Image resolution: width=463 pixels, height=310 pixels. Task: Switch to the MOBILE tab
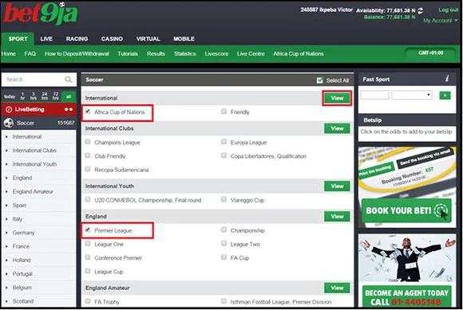coord(184,39)
